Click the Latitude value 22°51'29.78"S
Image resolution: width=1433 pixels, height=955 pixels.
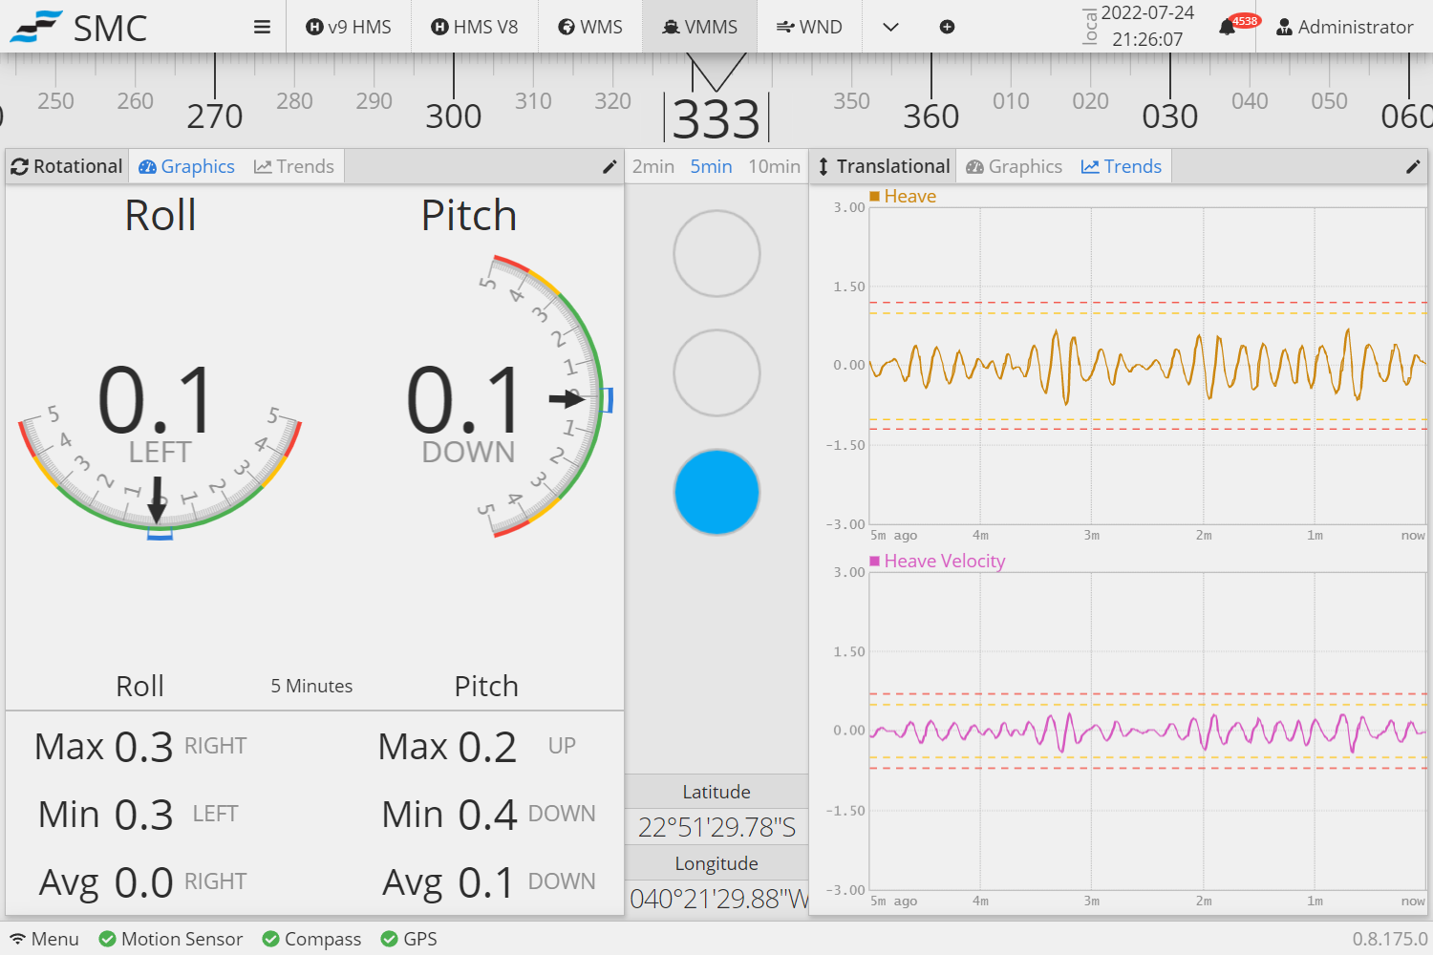(x=716, y=827)
